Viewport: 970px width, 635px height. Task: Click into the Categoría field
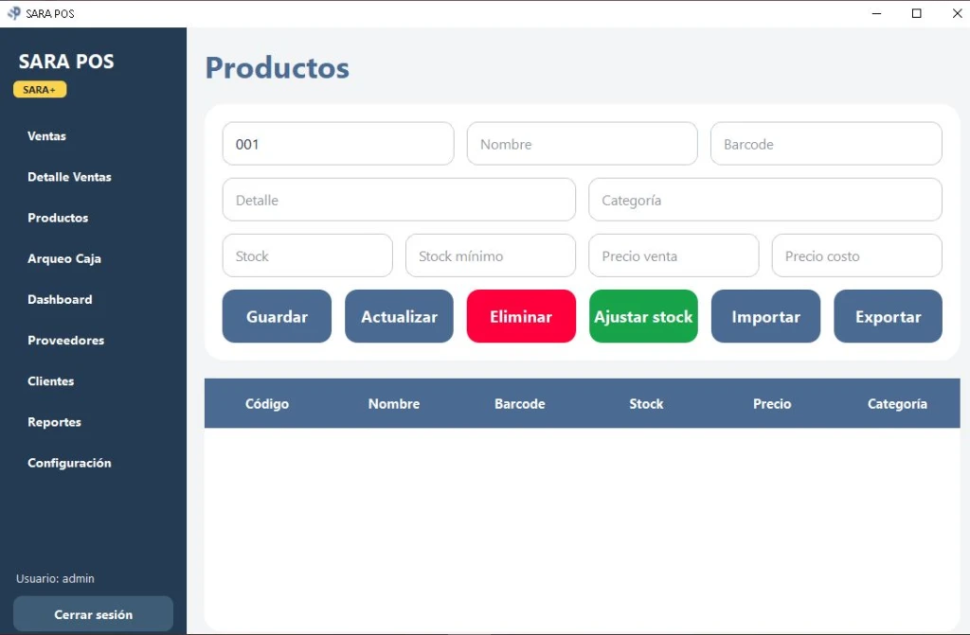click(x=765, y=200)
